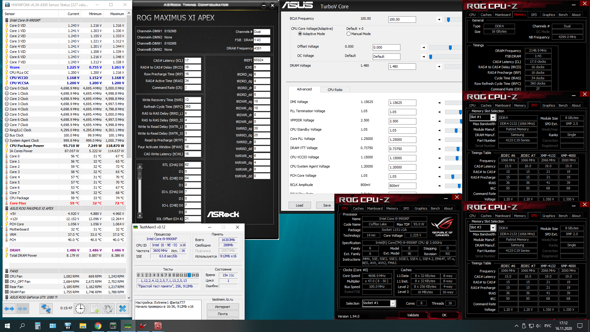Start logging with the sheet-plus icon
This screenshot has width=590, height=332.
(95, 308)
